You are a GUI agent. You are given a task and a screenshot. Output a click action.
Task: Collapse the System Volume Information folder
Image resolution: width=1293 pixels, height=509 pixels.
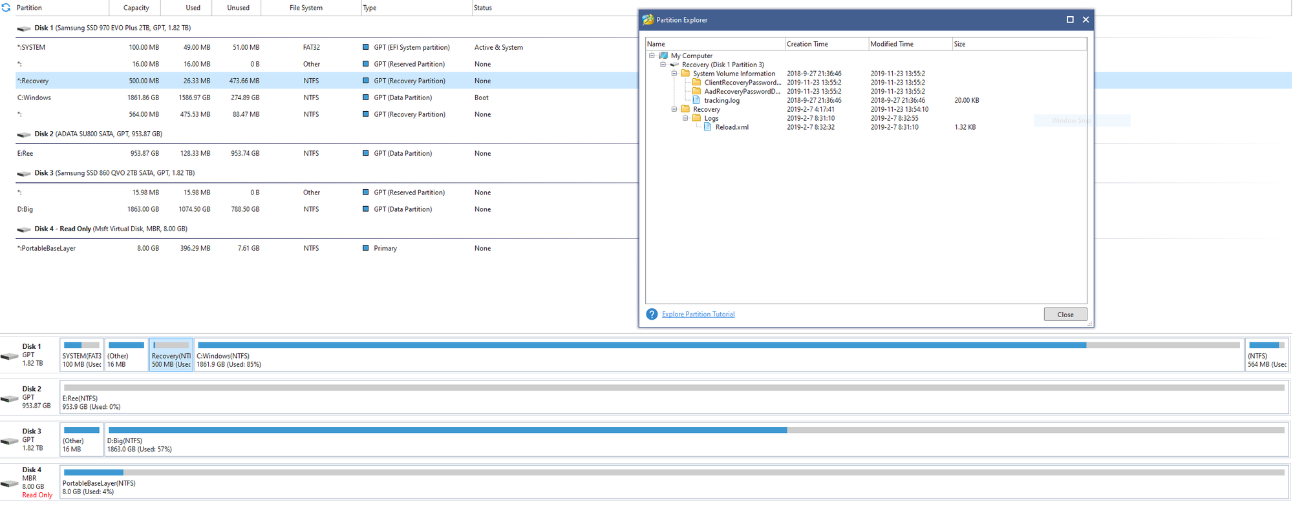674,74
